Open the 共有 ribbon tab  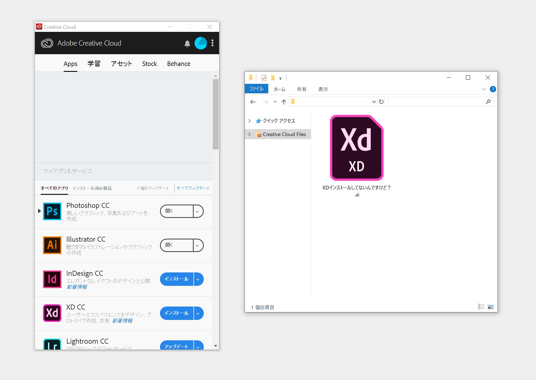(301, 89)
